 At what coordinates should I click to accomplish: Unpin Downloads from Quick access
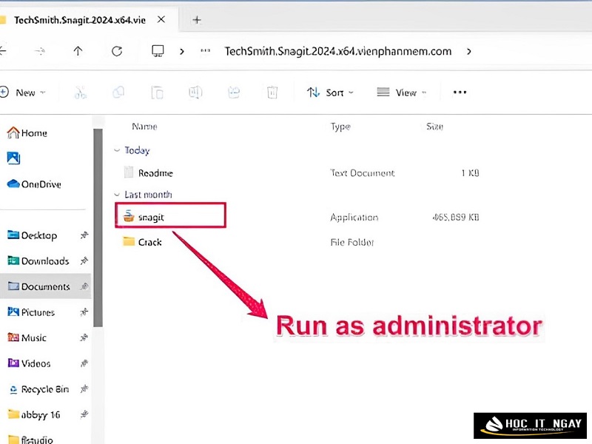[84, 261]
